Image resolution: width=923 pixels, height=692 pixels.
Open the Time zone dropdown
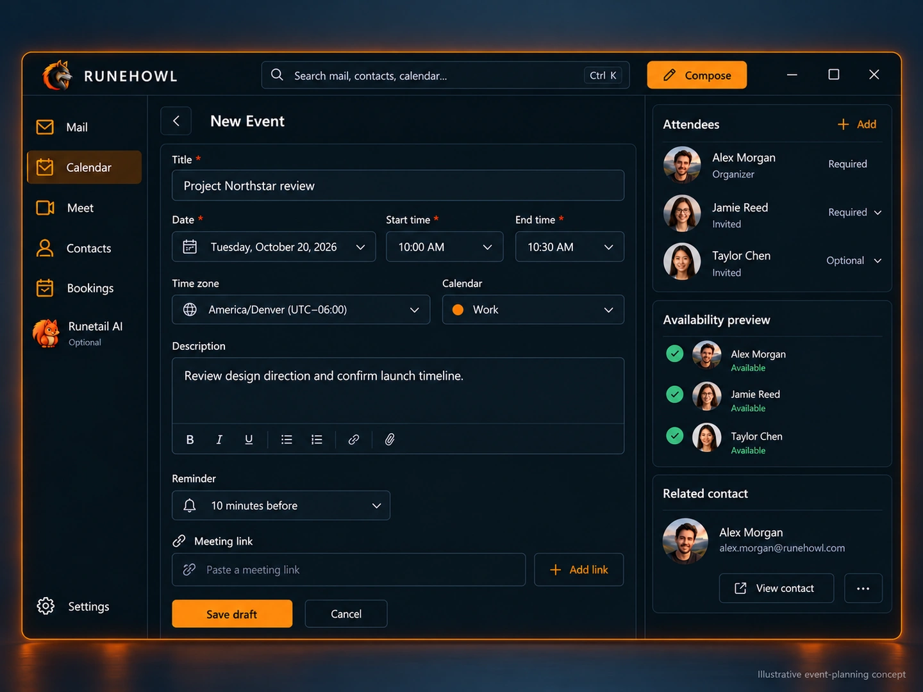301,309
